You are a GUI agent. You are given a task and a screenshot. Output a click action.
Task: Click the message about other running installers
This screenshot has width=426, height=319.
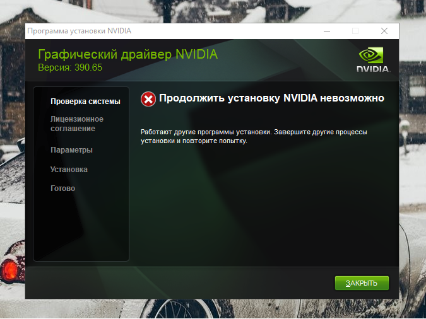[254, 136]
